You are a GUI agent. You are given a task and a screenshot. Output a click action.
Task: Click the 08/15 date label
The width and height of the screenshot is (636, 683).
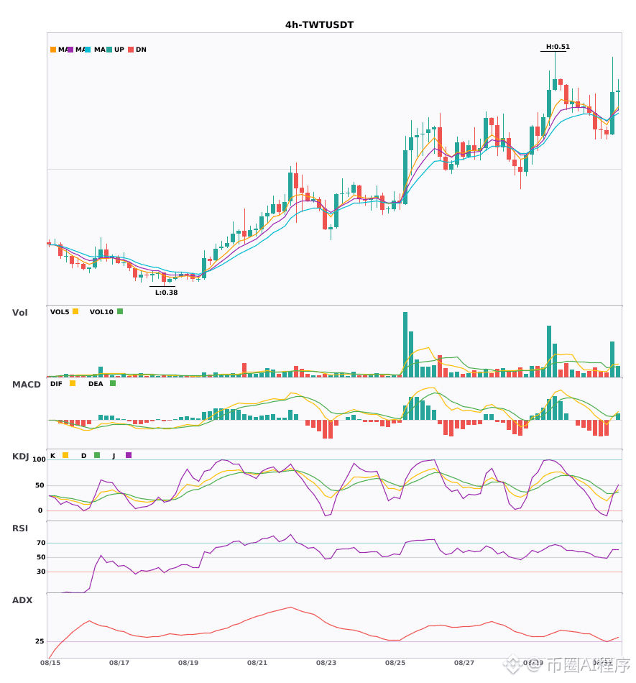pos(50,663)
